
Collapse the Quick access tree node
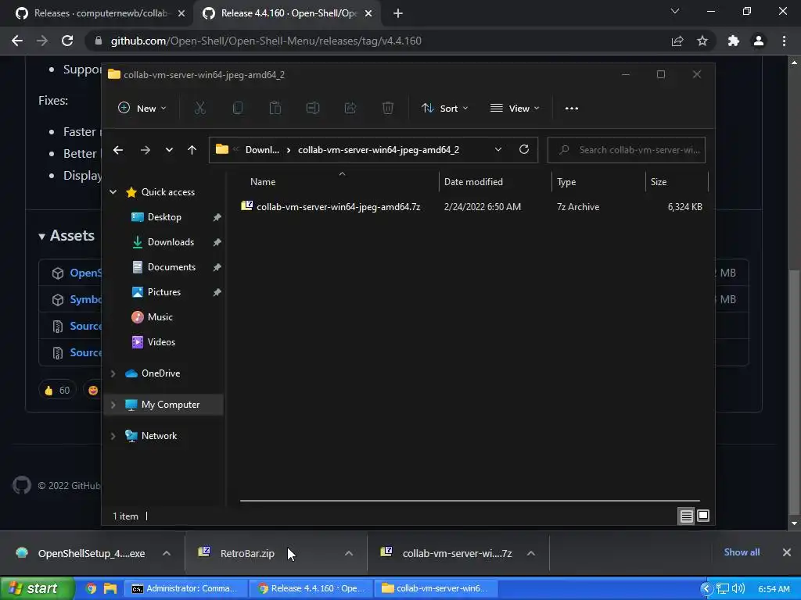(x=113, y=192)
